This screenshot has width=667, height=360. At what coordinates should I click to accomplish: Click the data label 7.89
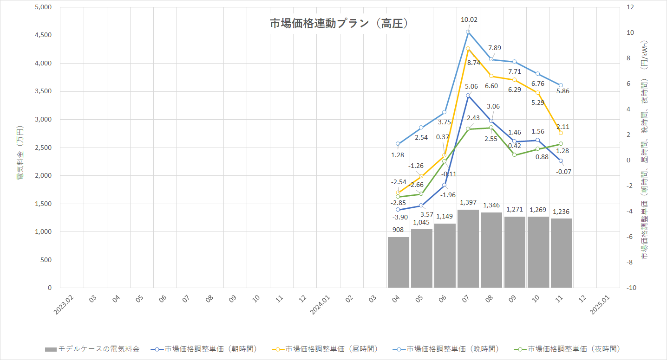pos(495,48)
